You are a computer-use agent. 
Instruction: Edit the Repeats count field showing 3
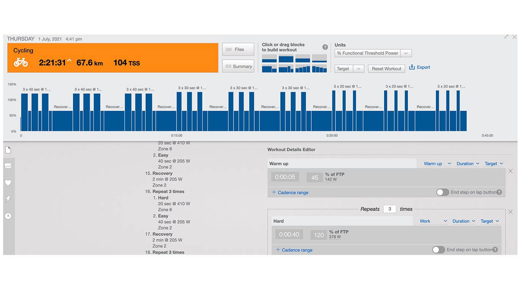[390, 209]
